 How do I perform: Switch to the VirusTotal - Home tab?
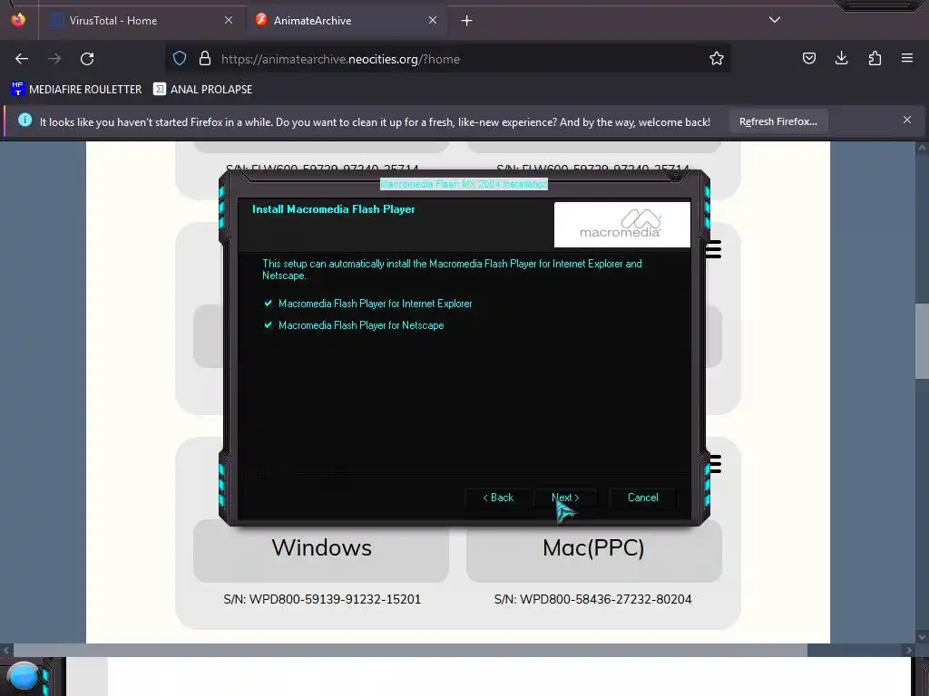(x=142, y=20)
